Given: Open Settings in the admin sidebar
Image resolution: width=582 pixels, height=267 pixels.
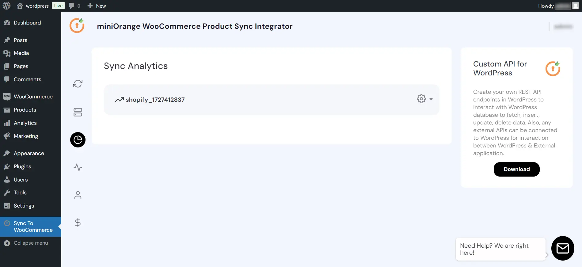Looking at the screenshot, I should click(x=31, y=206).
